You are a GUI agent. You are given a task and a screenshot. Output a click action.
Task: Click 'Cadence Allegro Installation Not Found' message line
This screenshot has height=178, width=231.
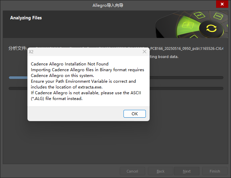70,64
